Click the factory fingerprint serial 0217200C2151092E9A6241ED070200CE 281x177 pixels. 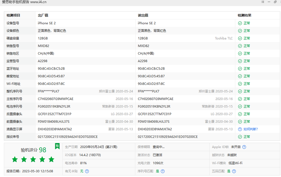pos(68,137)
